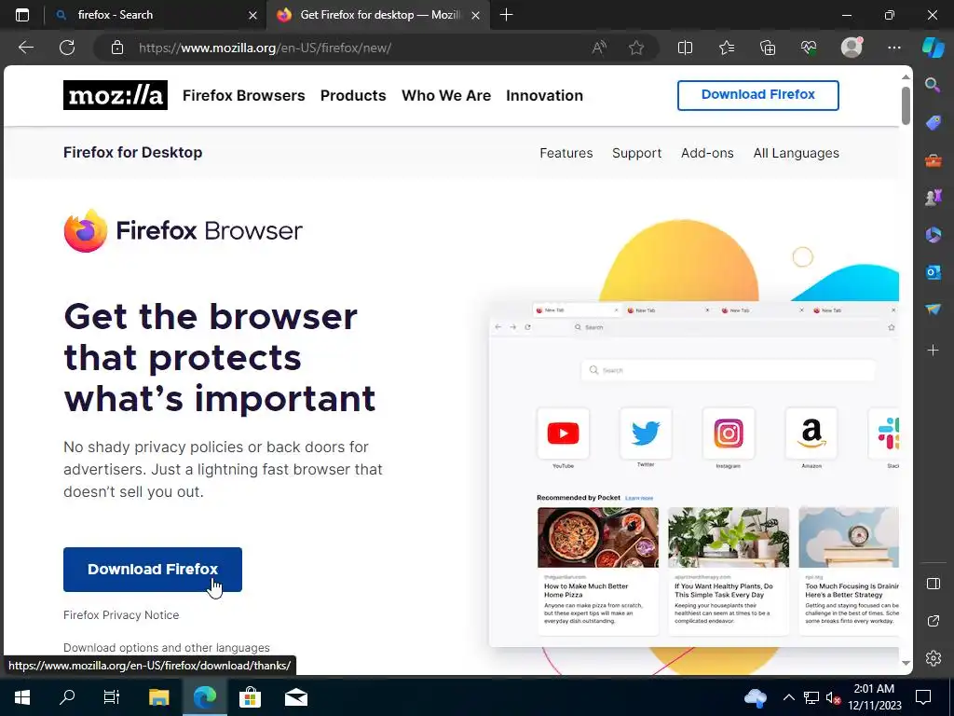
Task: Add a sidebar app with the plus icon
Action: 933,351
